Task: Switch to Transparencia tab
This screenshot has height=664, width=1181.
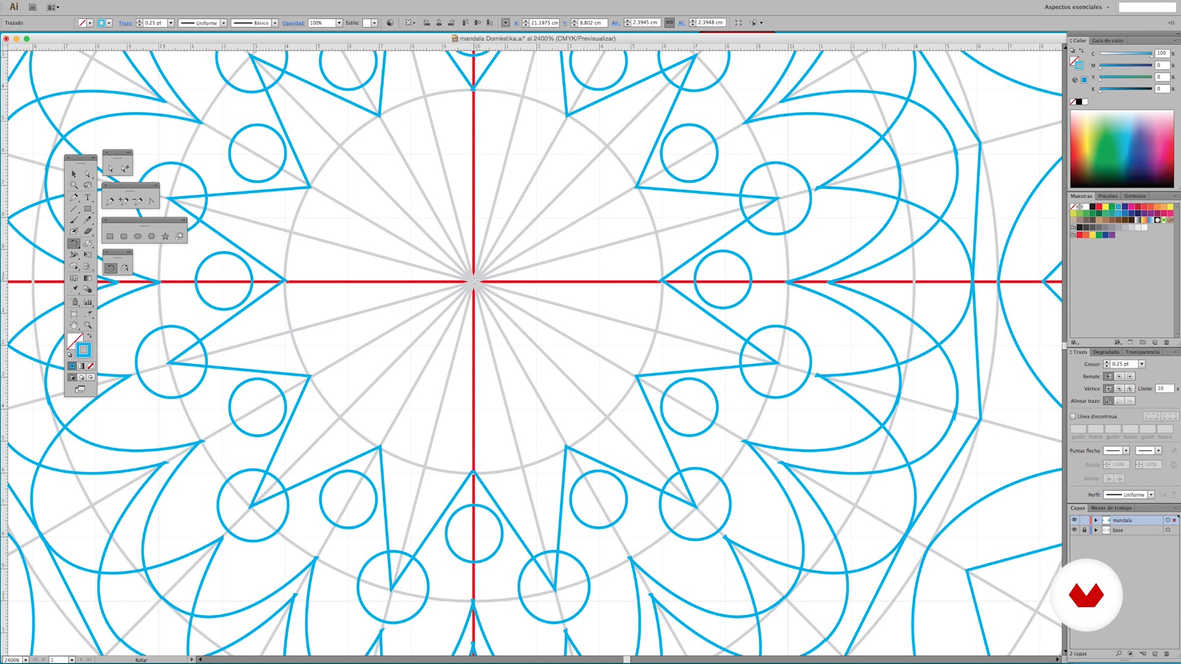Action: coord(1142,352)
